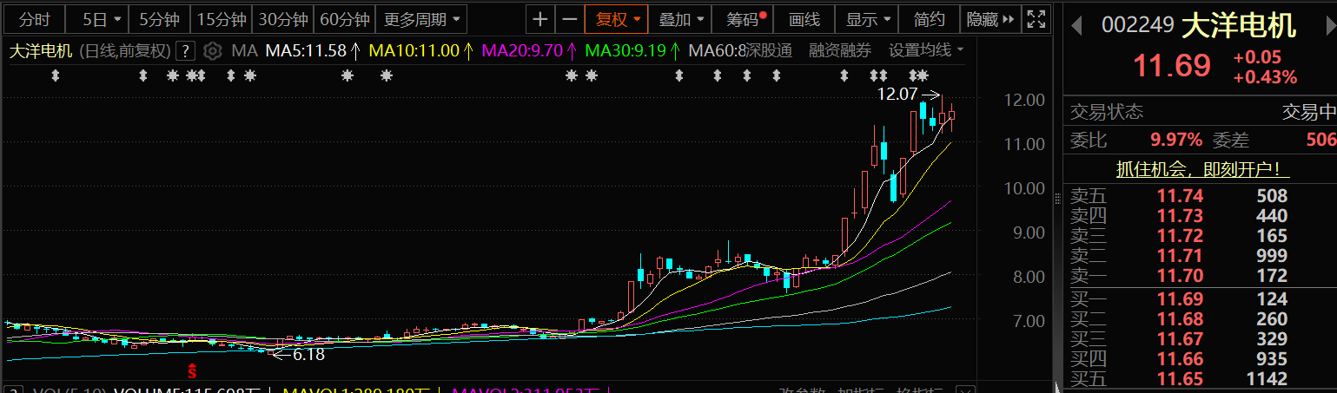Image resolution: width=1337 pixels, height=393 pixels.
Task: Click the 画线 draw line button
Action: (x=804, y=19)
